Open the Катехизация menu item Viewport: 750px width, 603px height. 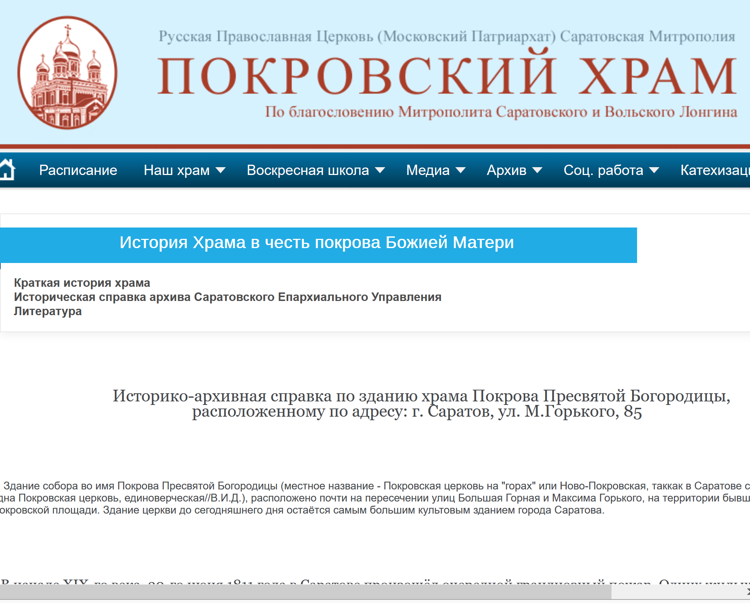pos(715,170)
